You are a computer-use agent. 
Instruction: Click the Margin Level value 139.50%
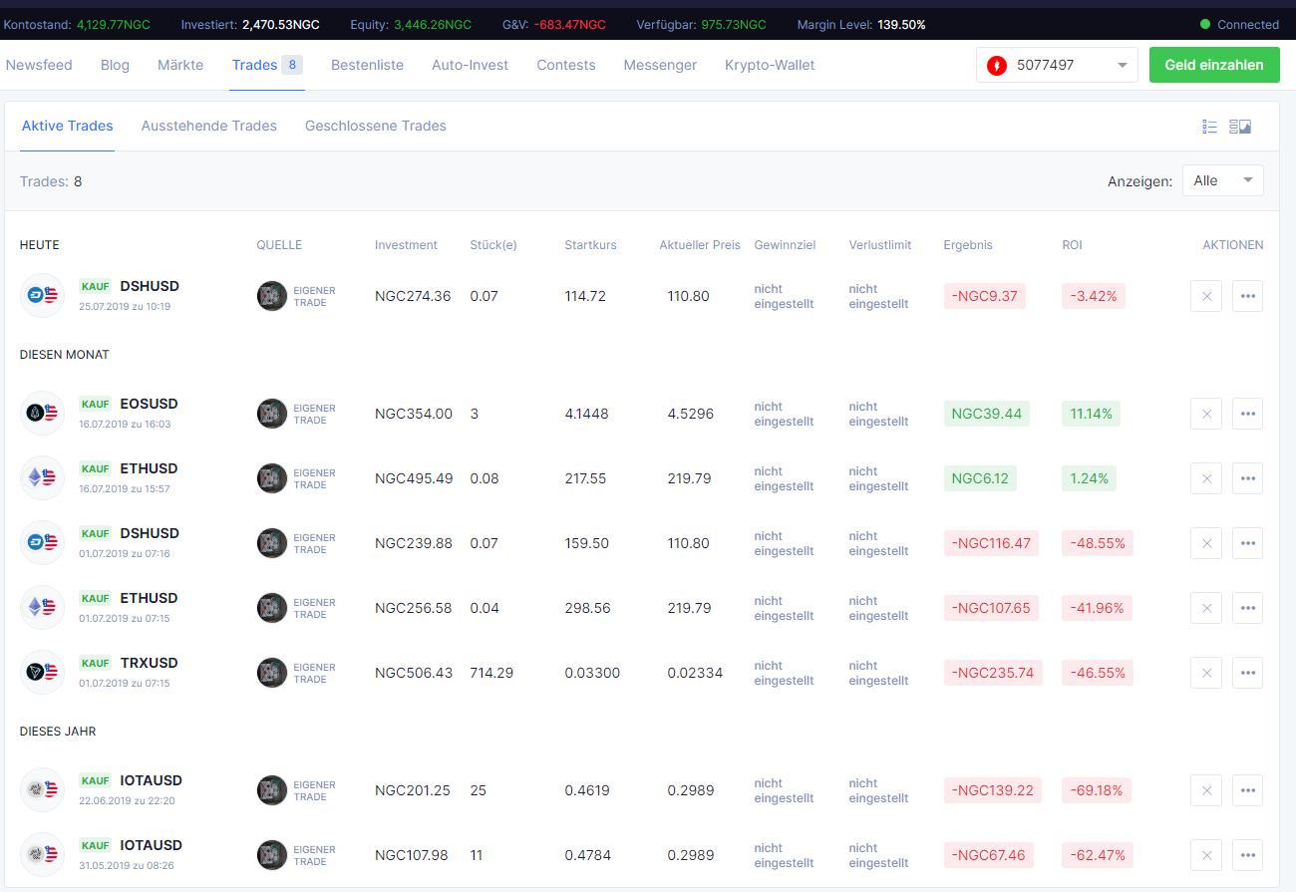901,24
